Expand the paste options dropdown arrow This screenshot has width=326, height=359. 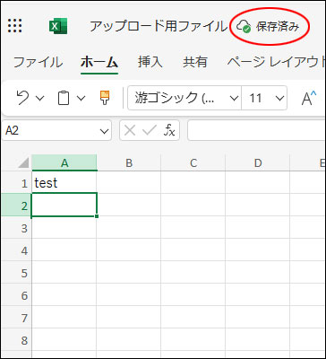[81, 98]
